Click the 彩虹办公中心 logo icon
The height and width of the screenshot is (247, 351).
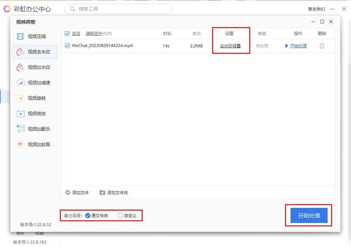click(7, 9)
